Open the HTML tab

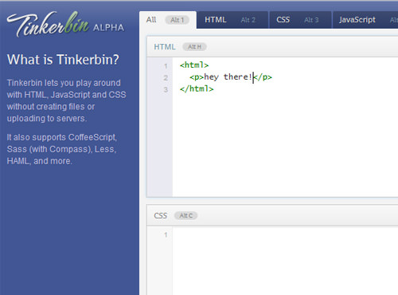[x=232, y=20]
